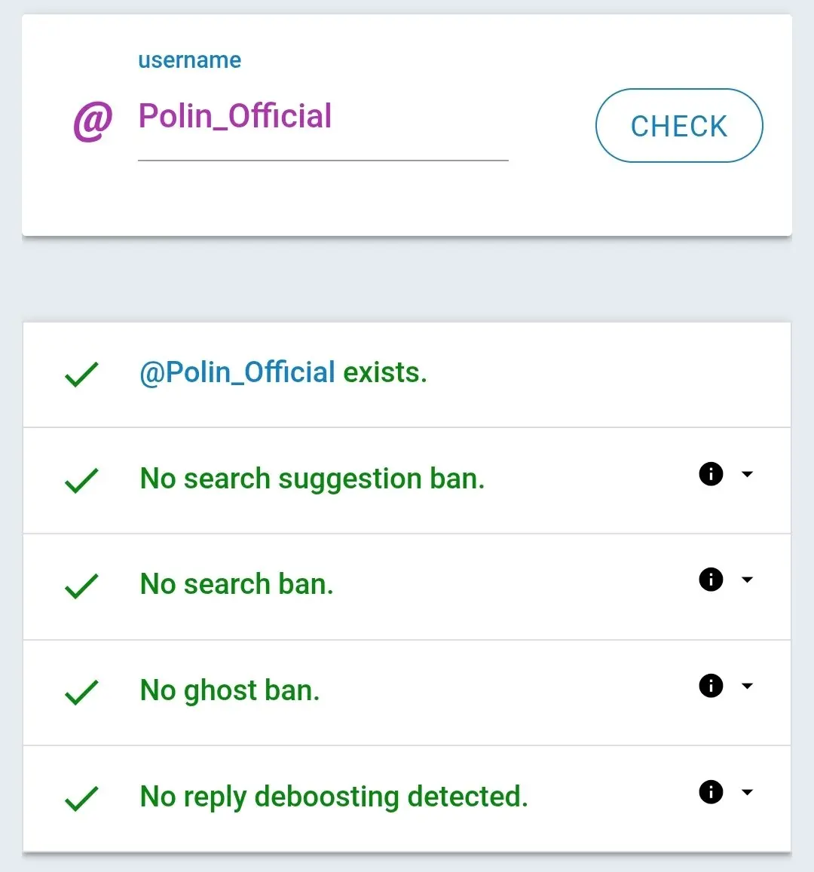Expand the search suggestion ban details
This screenshot has height=872, width=814.
pyautogui.click(x=747, y=474)
